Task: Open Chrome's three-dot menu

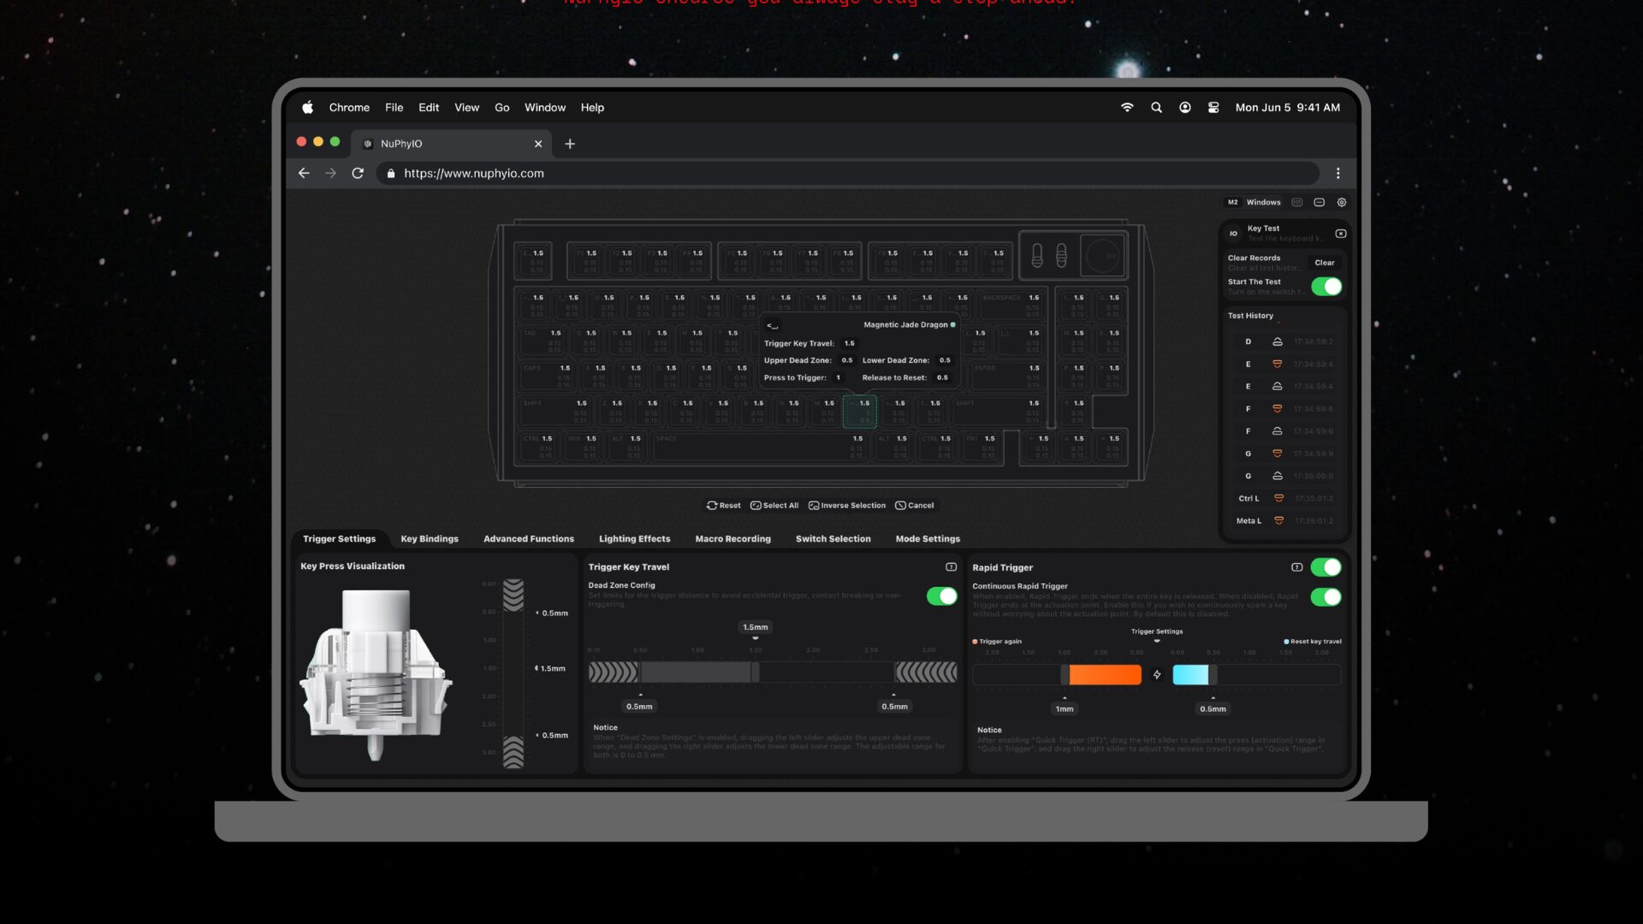Action: click(1338, 173)
